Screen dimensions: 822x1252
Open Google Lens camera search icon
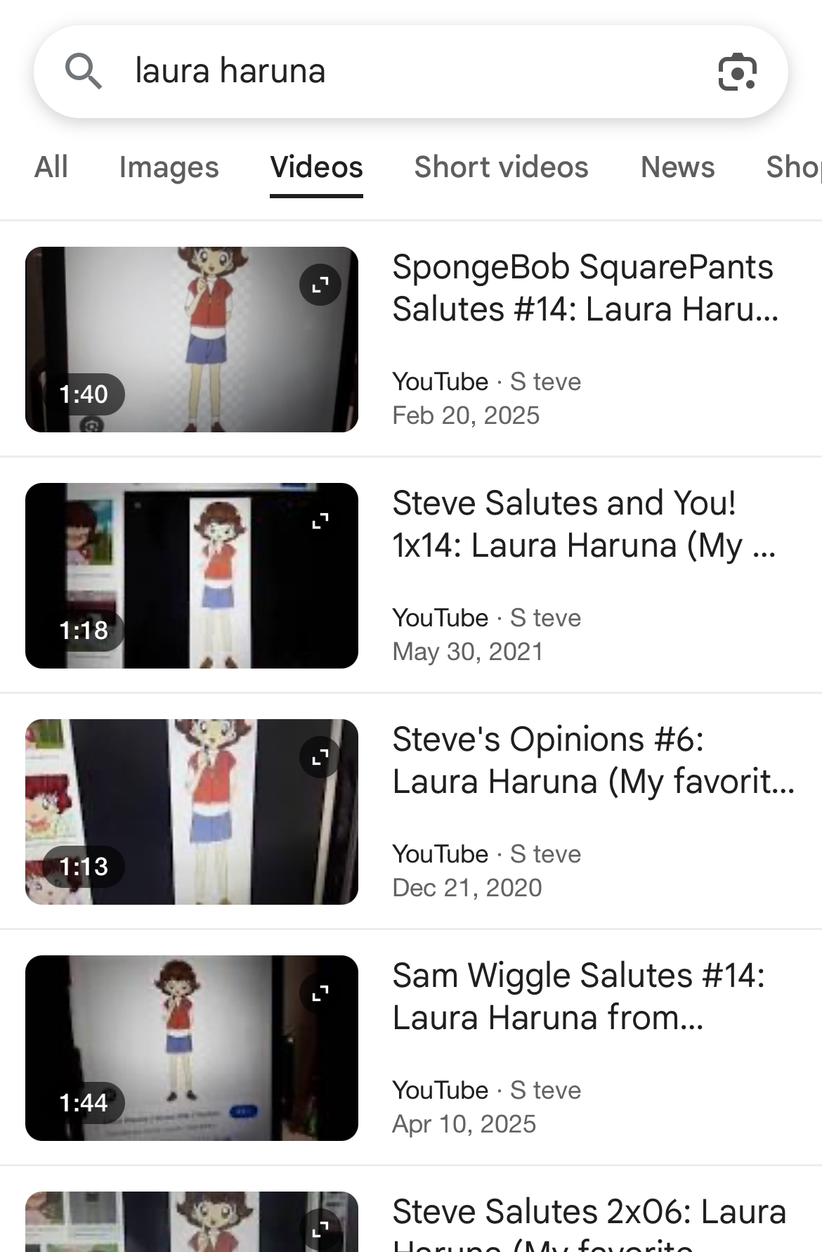point(737,72)
